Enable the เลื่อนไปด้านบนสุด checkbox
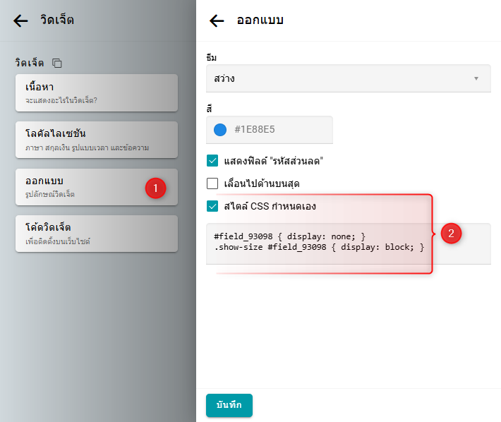Image resolution: width=501 pixels, height=422 pixels. point(212,183)
